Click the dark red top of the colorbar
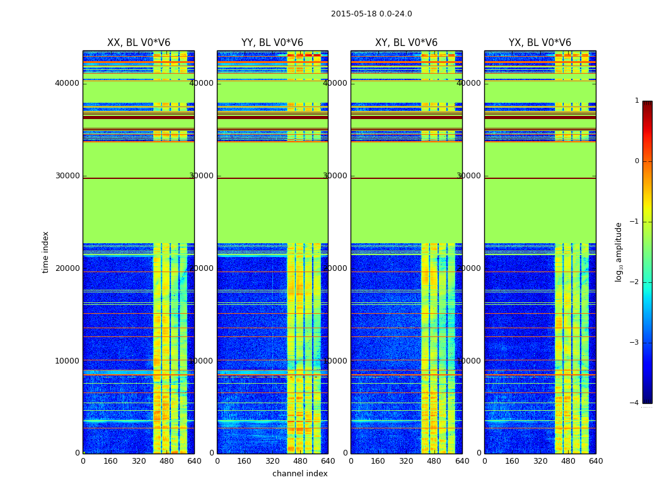Image resolution: width=662 pixels, height=504 pixels. (x=647, y=105)
